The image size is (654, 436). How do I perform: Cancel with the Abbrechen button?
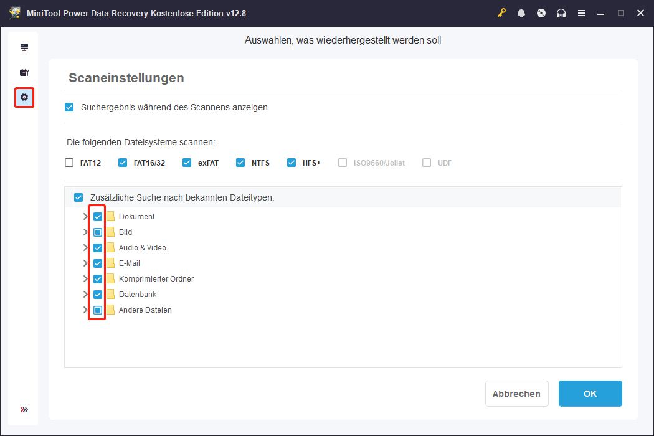click(517, 394)
